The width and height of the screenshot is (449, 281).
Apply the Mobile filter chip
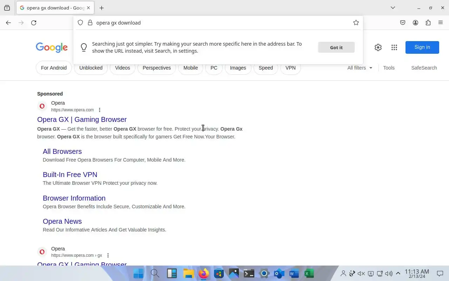tap(190, 68)
